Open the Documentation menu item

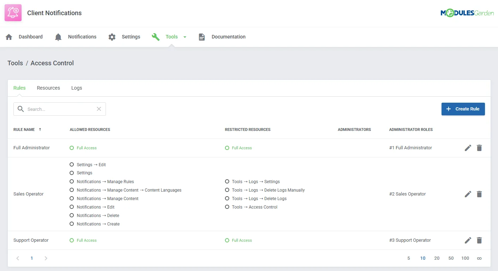pos(229,37)
